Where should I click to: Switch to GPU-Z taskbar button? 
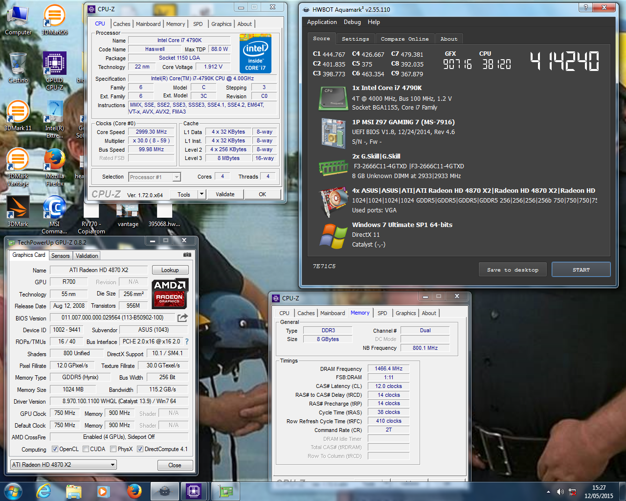(x=225, y=491)
